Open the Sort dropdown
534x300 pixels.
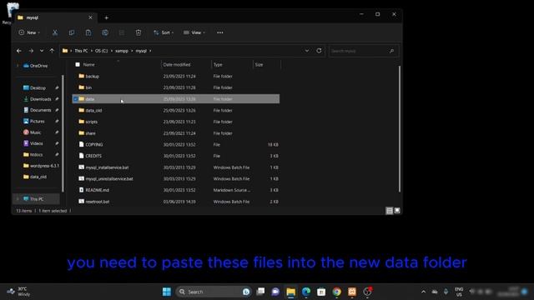tap(164, 32)
